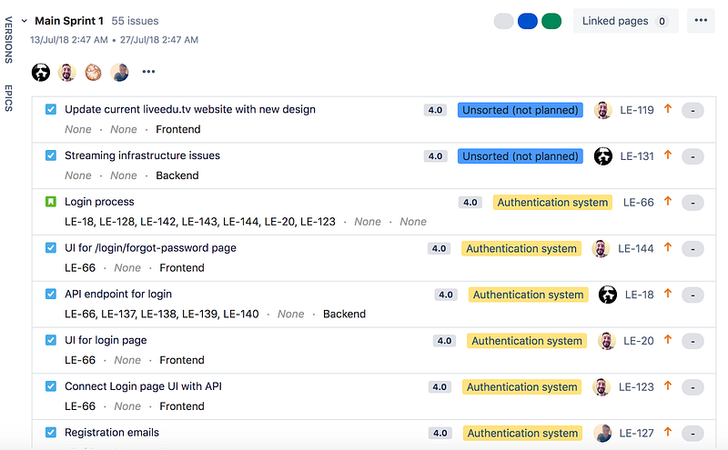This screenshot has height=450, width=728.
Task: Open issue key LE-123
Action: point(636,387)
